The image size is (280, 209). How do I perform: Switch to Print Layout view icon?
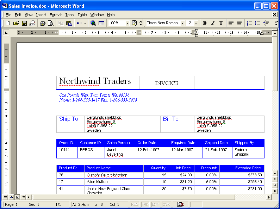point(17,197)
